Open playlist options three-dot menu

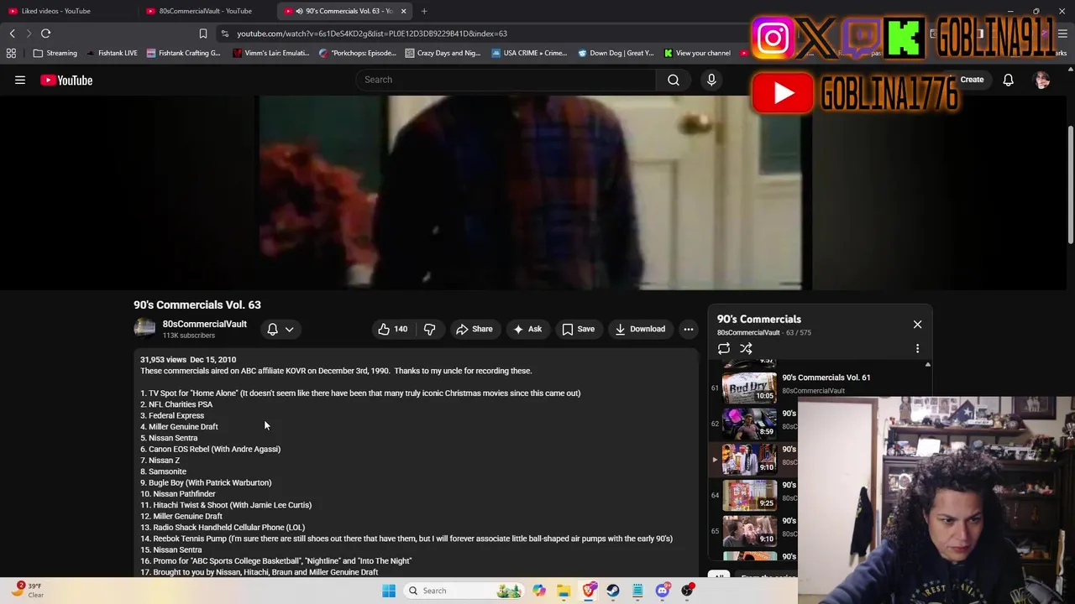917,348
